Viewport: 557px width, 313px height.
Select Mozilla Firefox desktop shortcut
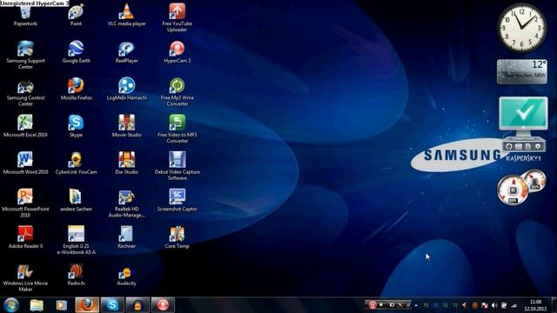76,89
